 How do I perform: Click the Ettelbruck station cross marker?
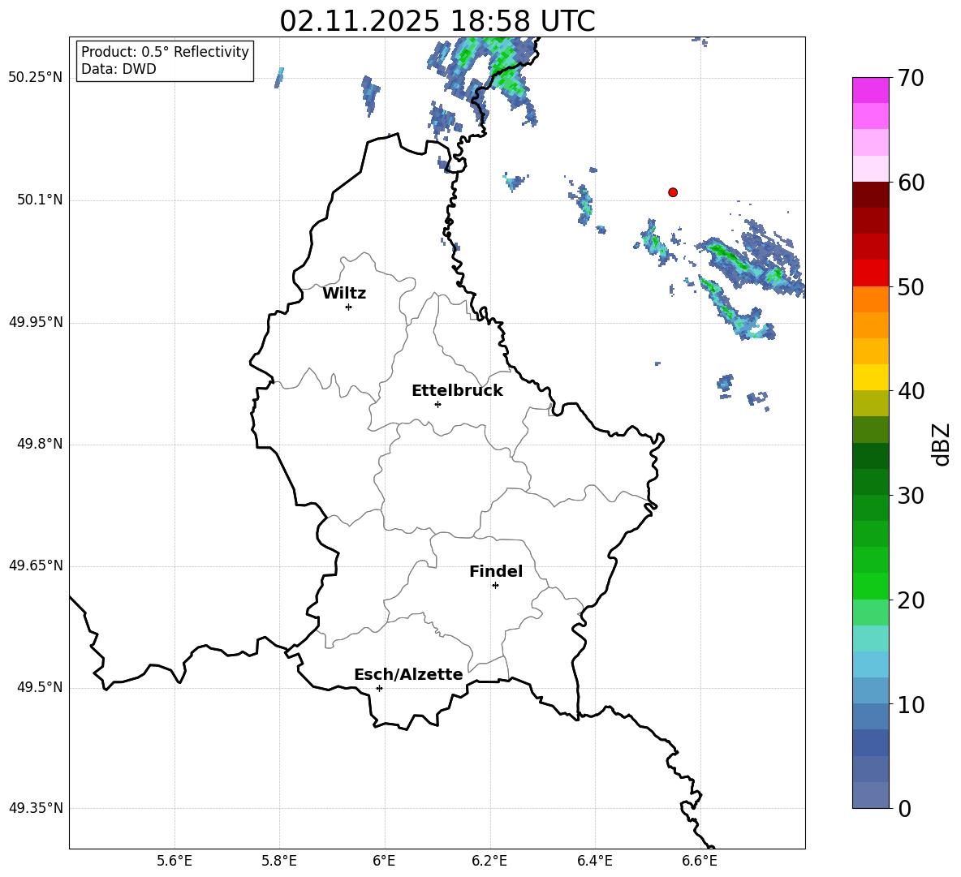coord(437,404)
